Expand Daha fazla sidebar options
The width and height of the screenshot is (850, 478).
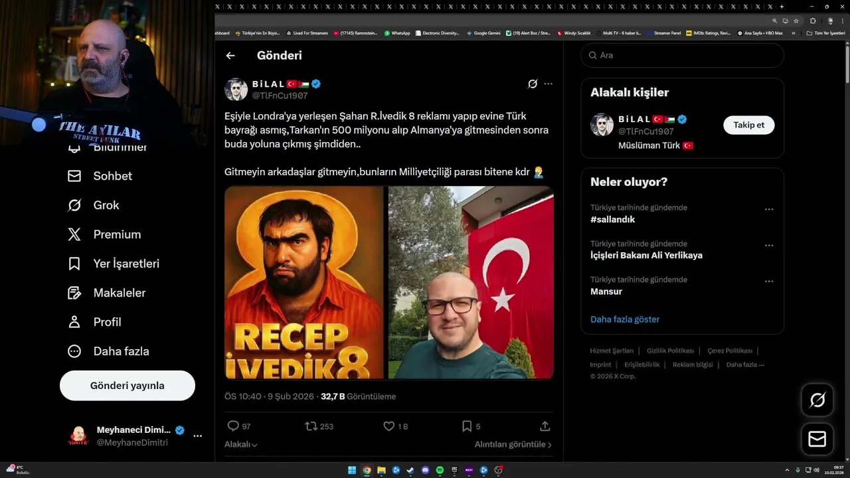coord(108,351)
